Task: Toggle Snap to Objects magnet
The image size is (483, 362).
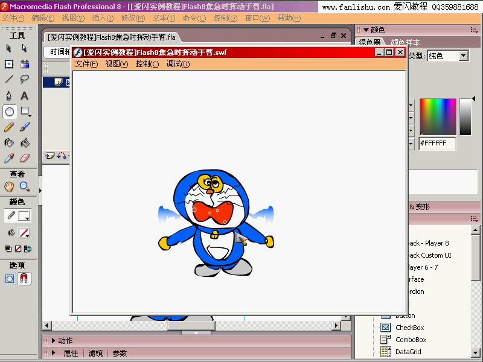Action: pyautogui.click(x=24, y=279)
